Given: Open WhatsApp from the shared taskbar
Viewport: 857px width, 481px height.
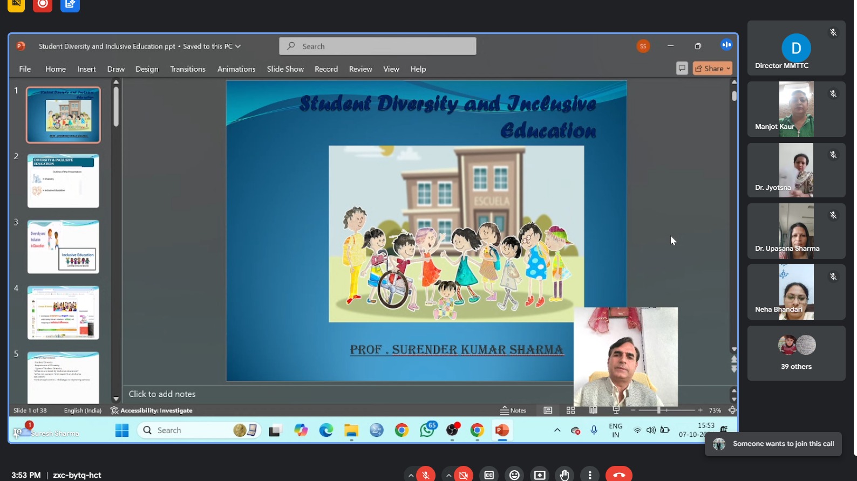Looking at the screenshot, I should pos(427,430).
